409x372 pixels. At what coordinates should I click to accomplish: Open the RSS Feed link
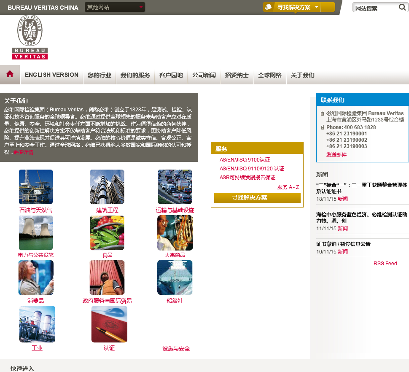(x=385, y=264)
